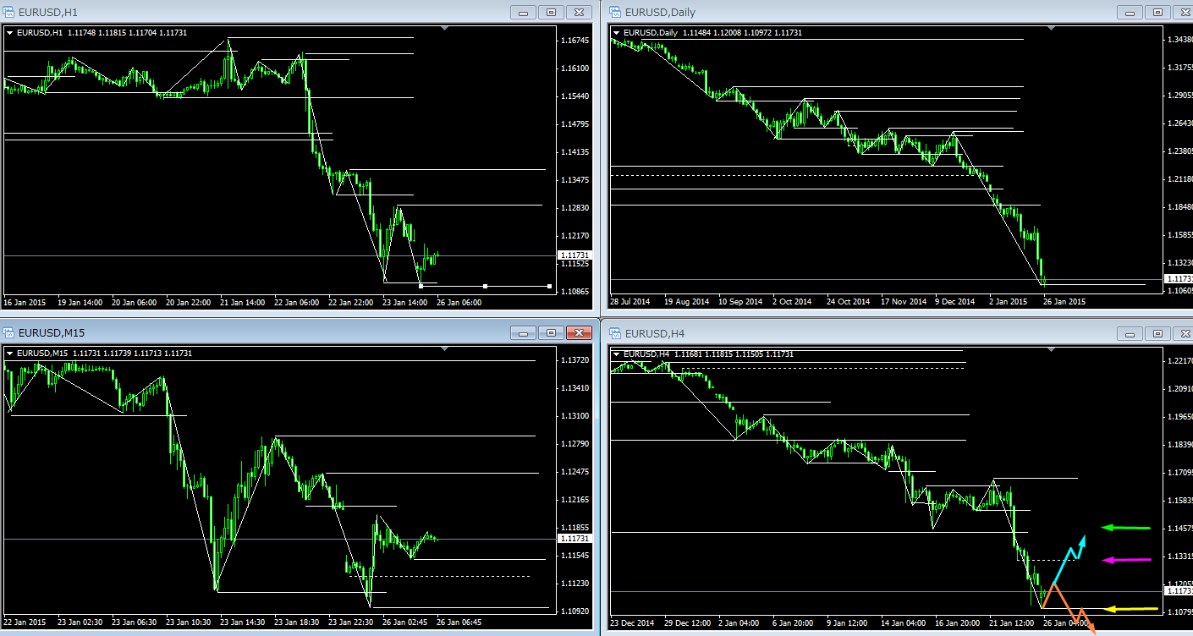
Task: Open the EURUSD,M15 window system icon
Action: point(9,333)
